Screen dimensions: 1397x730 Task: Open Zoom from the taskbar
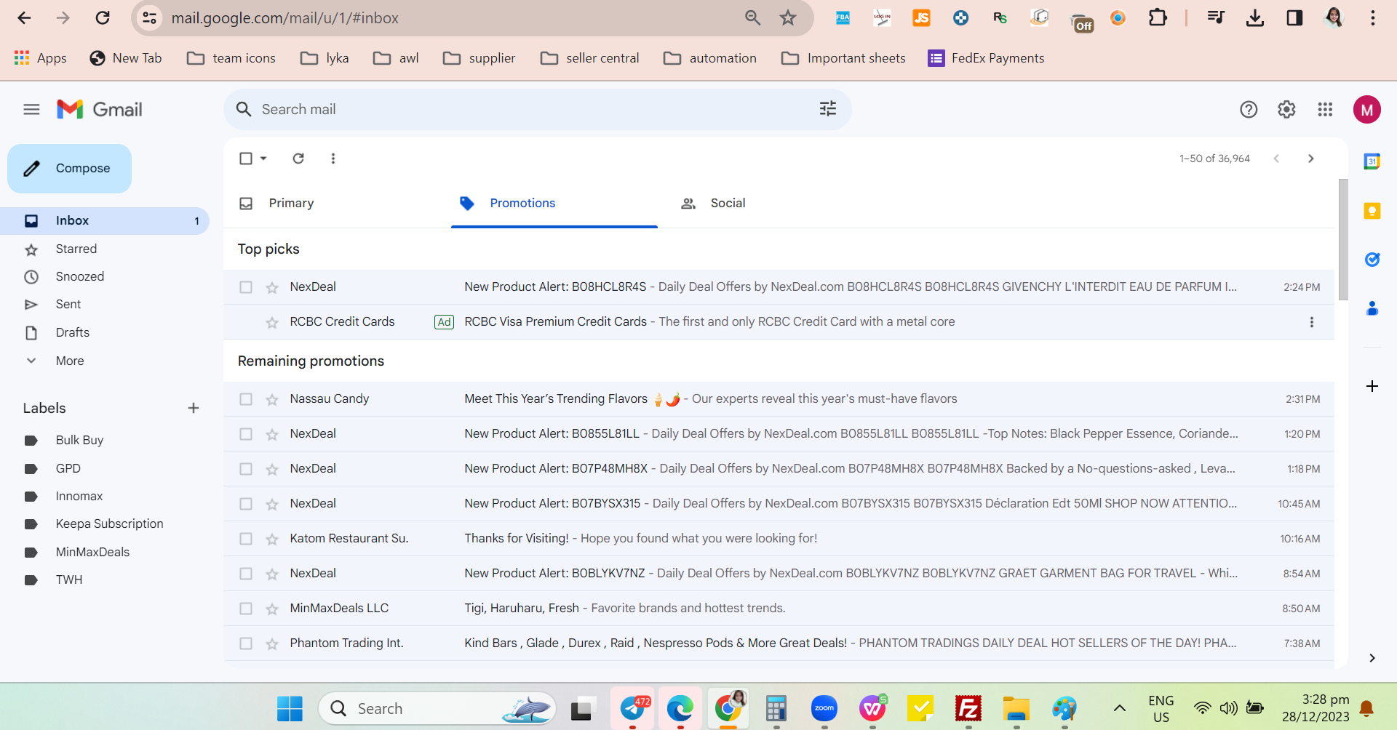coord(824,708)
